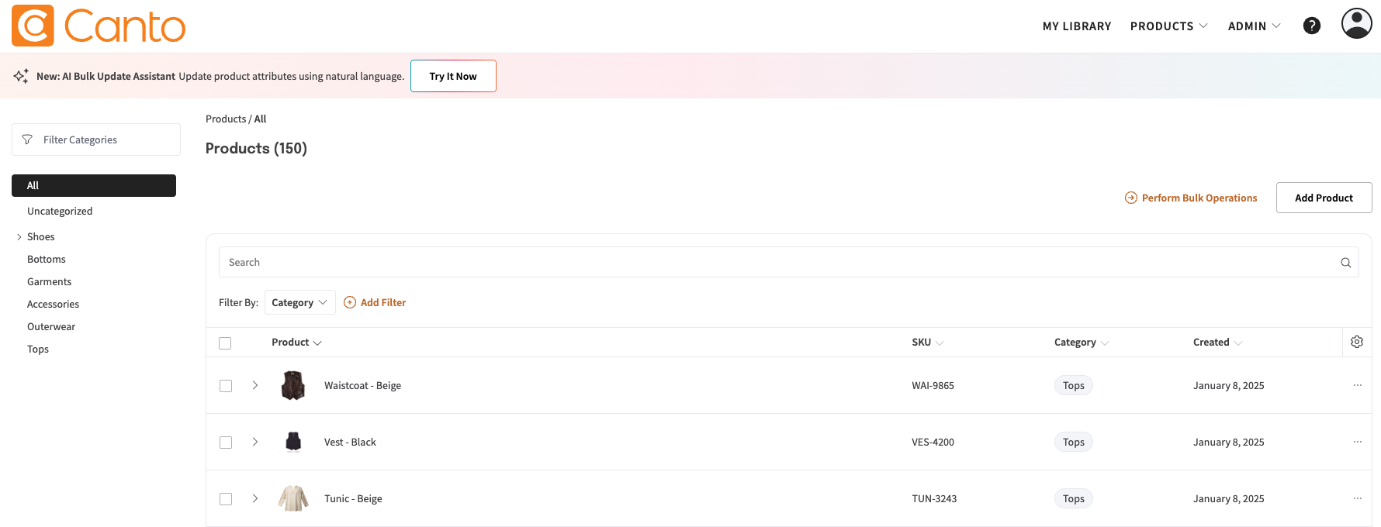Open more options for Tunic - Beige

point(1358,498)
